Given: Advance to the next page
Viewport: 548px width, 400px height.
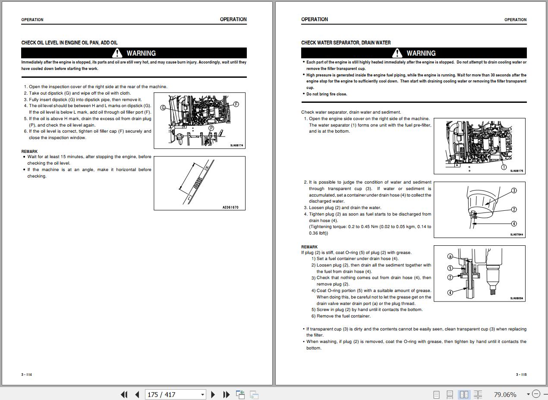Looking at the screenshot, I should tap(213, 394).
